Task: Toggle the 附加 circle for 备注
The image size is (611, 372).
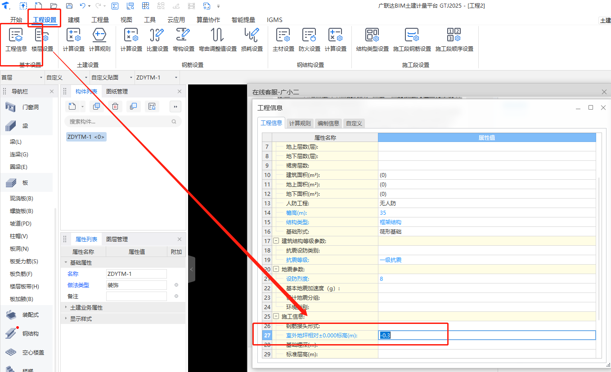Action: [176, 296]
